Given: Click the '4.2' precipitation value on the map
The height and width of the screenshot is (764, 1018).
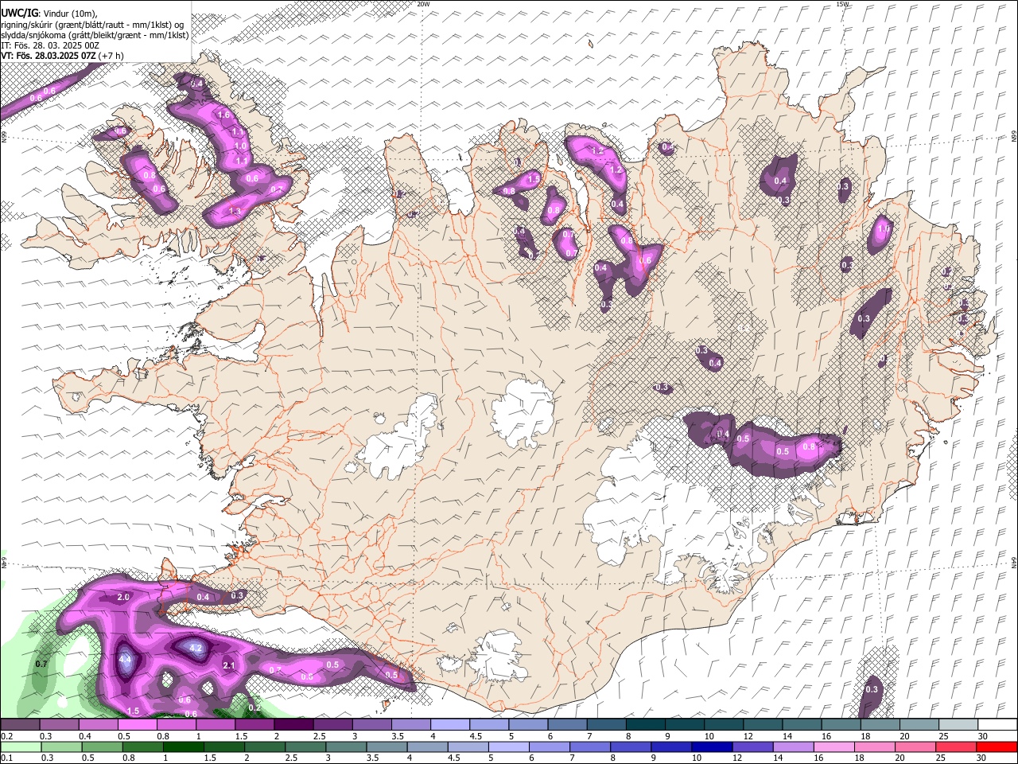Looking at the screenshot, I should [x=196, y=648].
